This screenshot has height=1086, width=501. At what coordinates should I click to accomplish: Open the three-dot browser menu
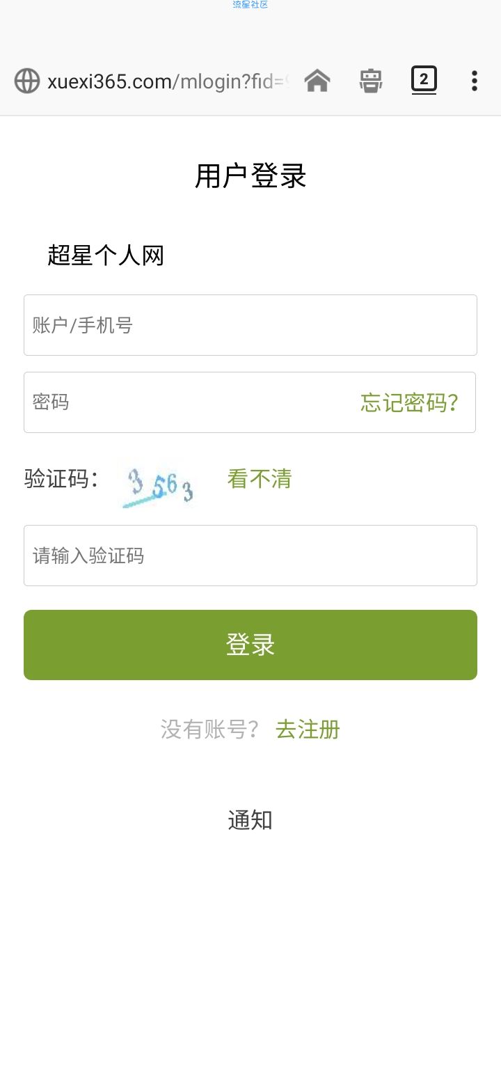click(x=475, y=81)
